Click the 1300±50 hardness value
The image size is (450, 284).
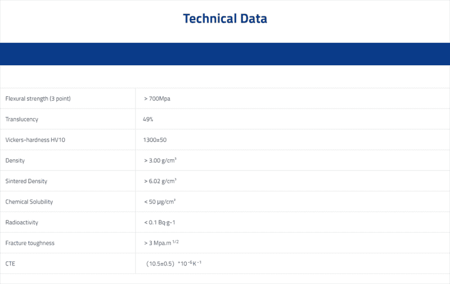[x=155, y=140]
